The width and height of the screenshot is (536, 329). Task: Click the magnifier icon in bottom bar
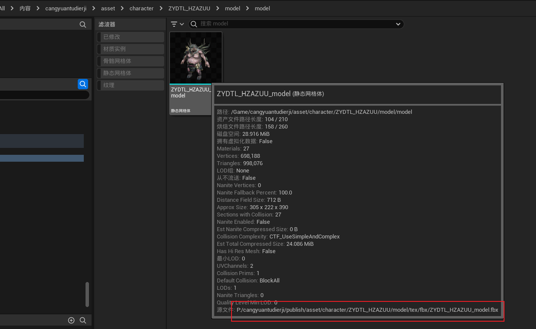click(x=83, y=320)
